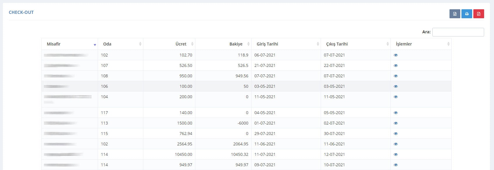494x170 pixels.
Task: Click the balance value 10450.32
Action: [240, 154]
